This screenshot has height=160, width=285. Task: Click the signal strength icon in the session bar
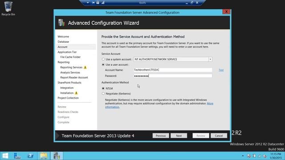(103, 3)
